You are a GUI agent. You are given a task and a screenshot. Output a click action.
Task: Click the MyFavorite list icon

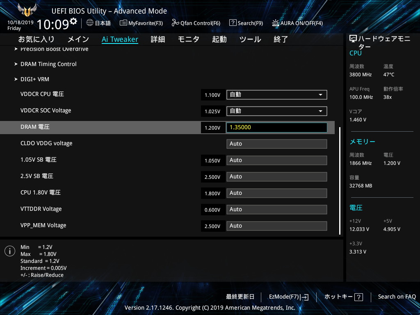(x=123, y=23)
